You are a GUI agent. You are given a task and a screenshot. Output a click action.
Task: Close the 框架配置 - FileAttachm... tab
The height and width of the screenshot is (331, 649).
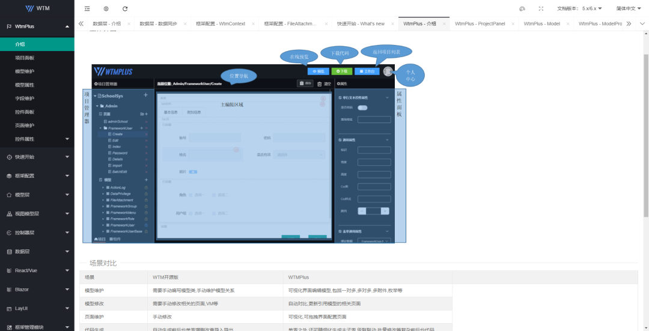pyautogui.click(x=326, y=24)
